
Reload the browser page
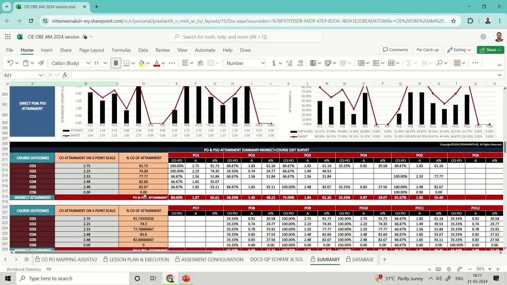click(x=31, y=21)
